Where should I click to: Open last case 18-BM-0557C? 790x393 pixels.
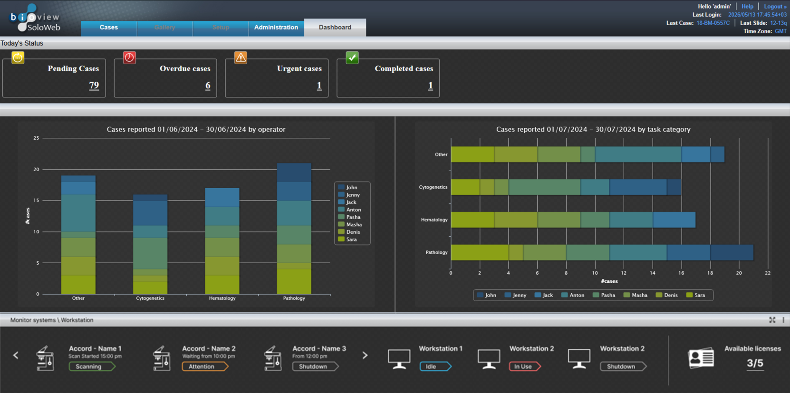point(713,23)
